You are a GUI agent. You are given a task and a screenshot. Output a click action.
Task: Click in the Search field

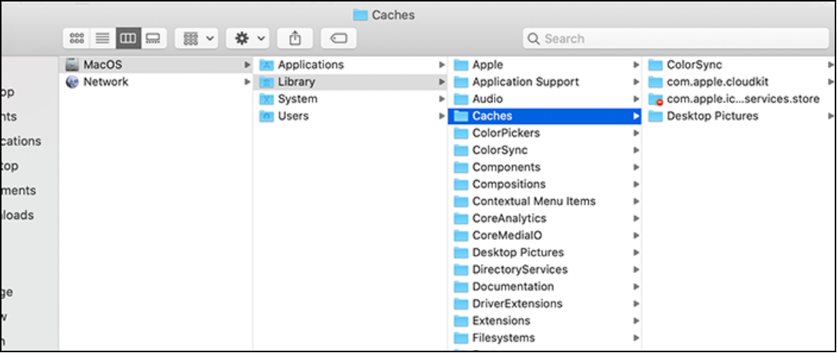677,39
